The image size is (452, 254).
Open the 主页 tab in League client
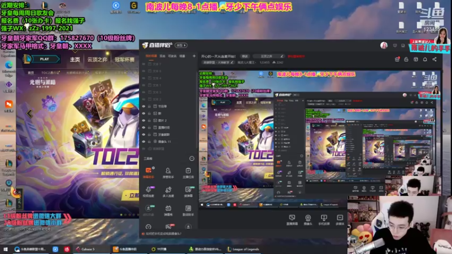point(75,60)
